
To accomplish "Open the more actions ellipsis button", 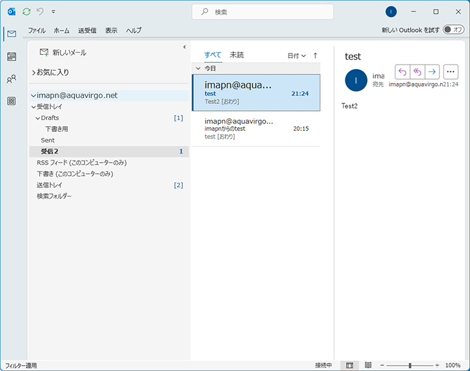I will (450, 72).
